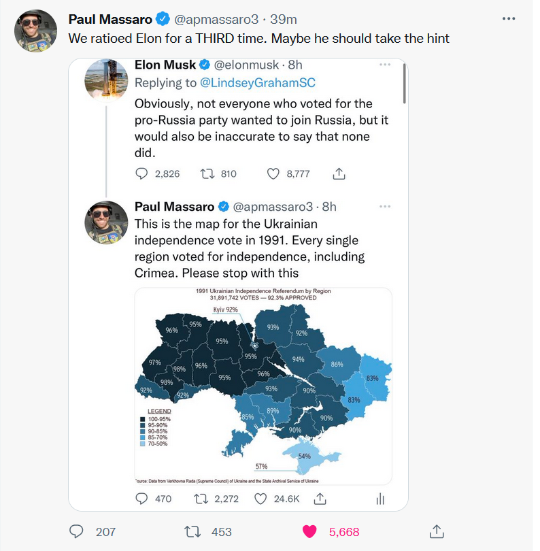Open more options on quoted Paul Massaro tweet
This screenshot has height=551, width=540.
click(x=385, y=206)
